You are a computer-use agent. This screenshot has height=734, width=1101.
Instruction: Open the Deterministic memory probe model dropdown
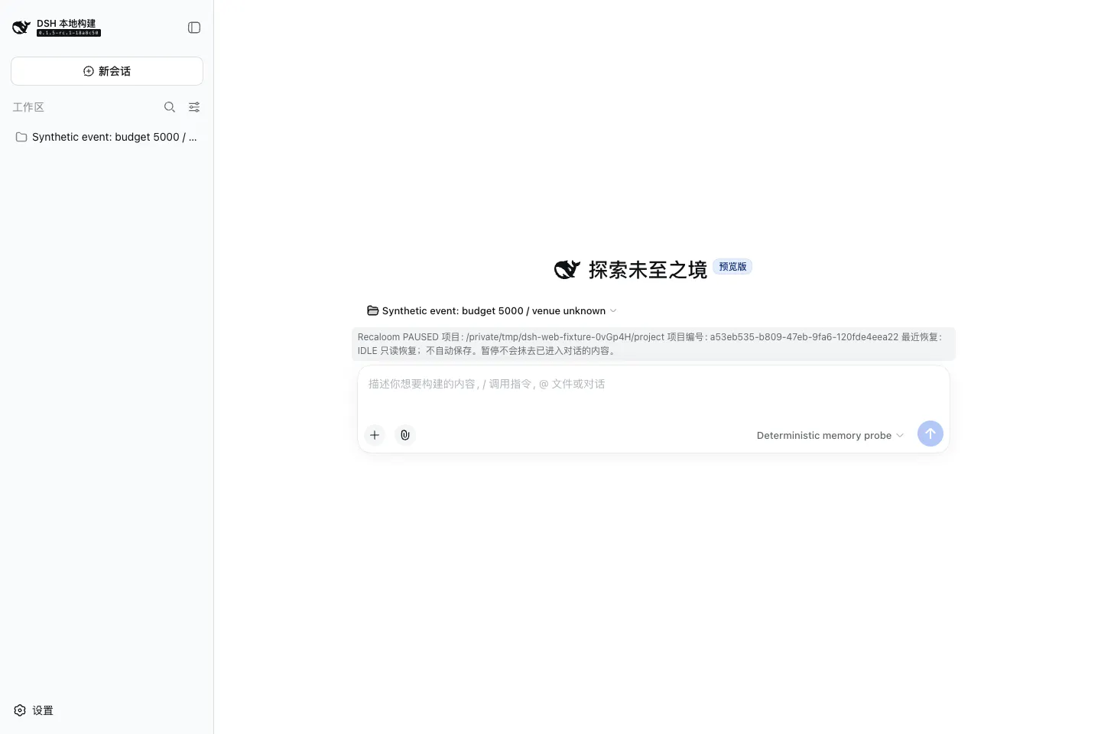pos(830,435)
